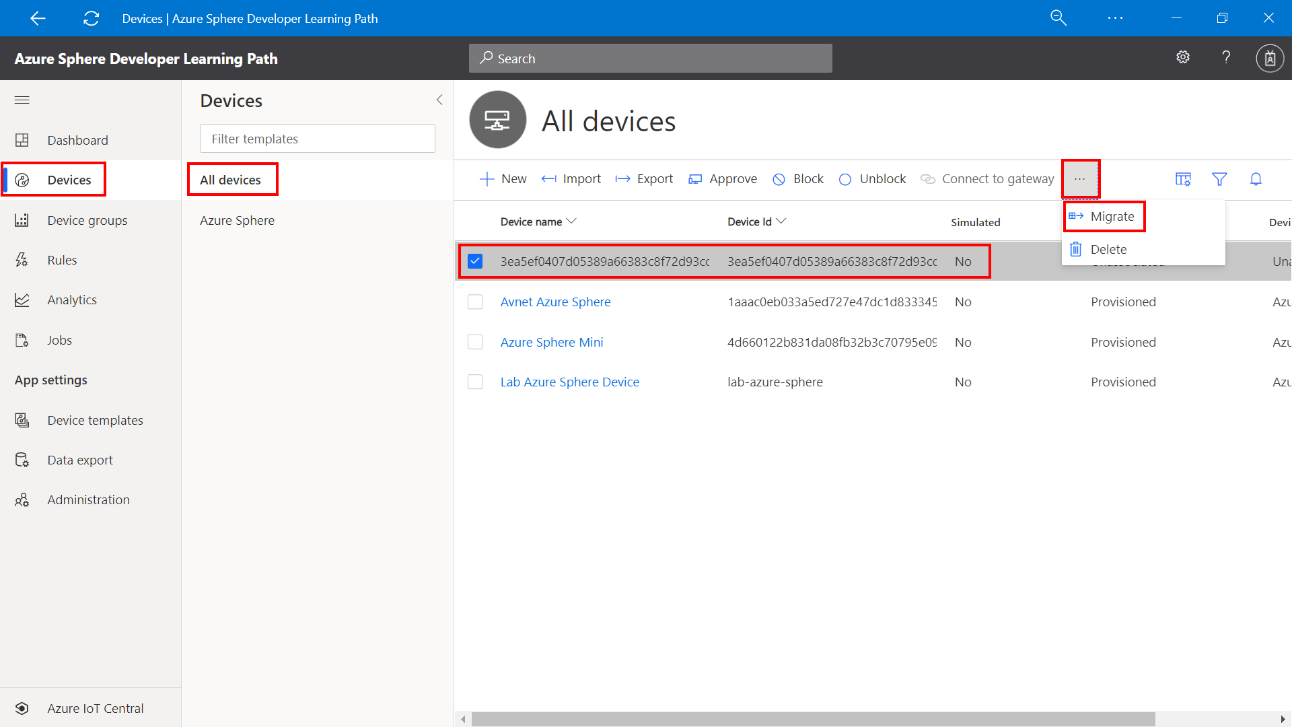The width and height of the screenshot is (1292, 727).
Task: Toggle the hamburger navigation menu
Action: (x=22, y=100)
